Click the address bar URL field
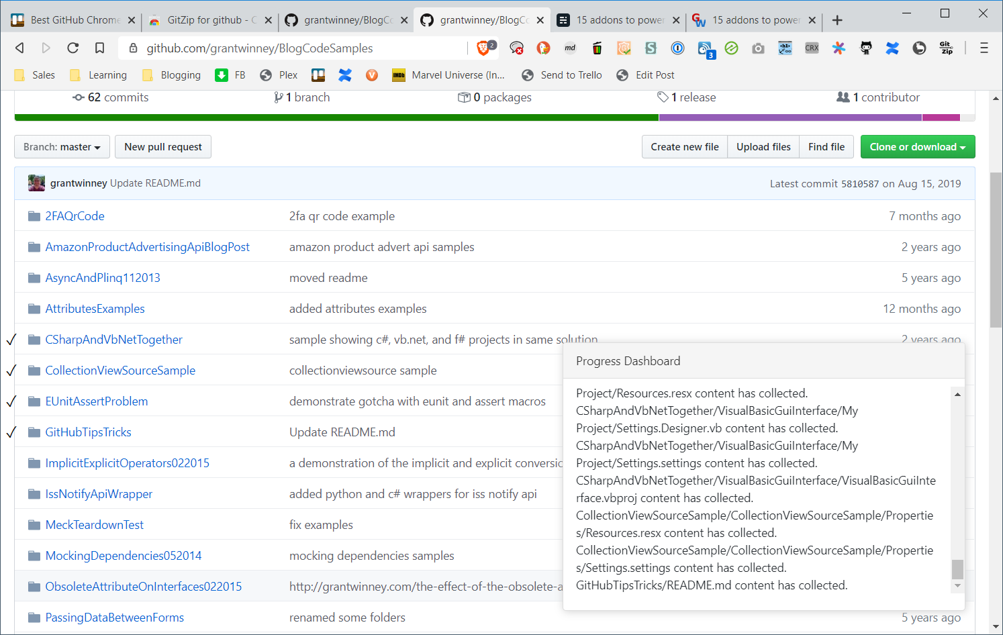The height and width of the screenshot is (635, 1003). [x=302, y=48]
